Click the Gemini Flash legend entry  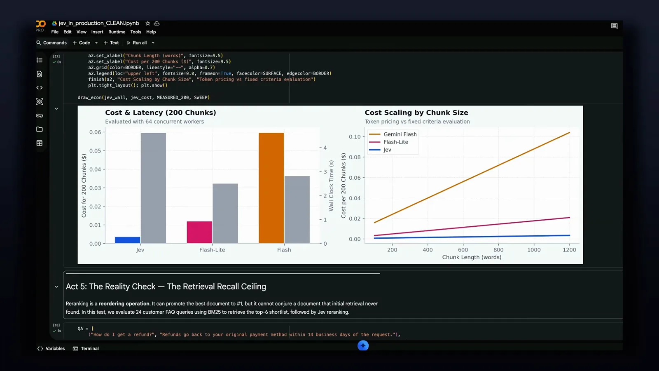tap(393, 134)
